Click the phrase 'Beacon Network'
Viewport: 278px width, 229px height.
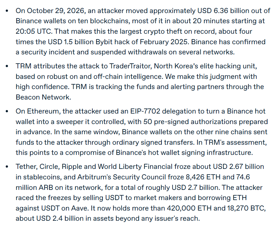43,97
